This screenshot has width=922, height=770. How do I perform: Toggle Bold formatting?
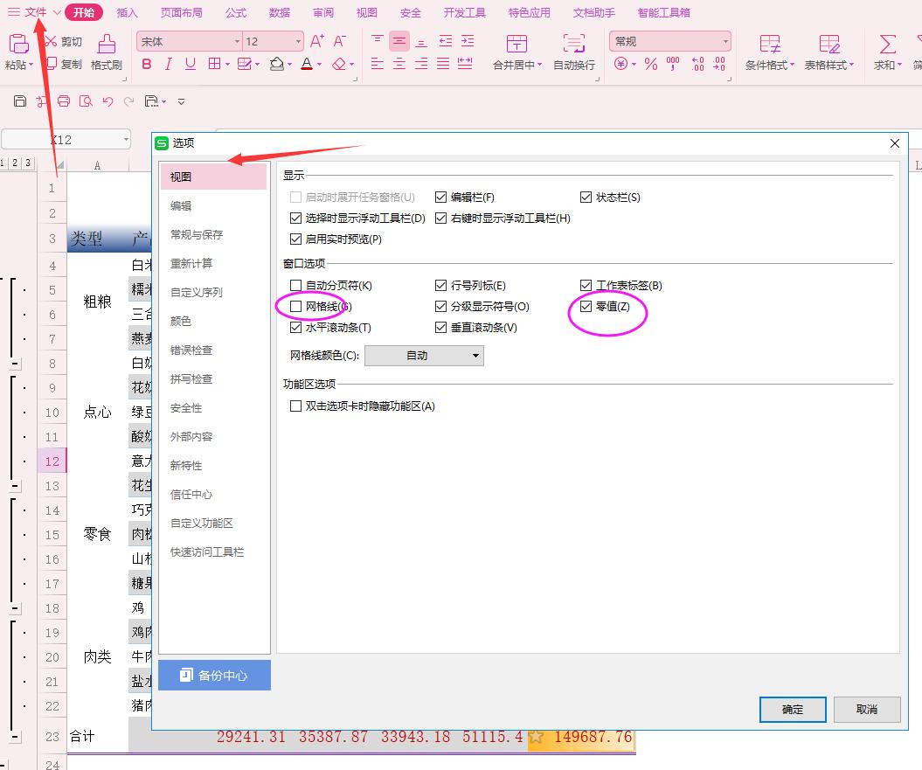coord(147,64)
